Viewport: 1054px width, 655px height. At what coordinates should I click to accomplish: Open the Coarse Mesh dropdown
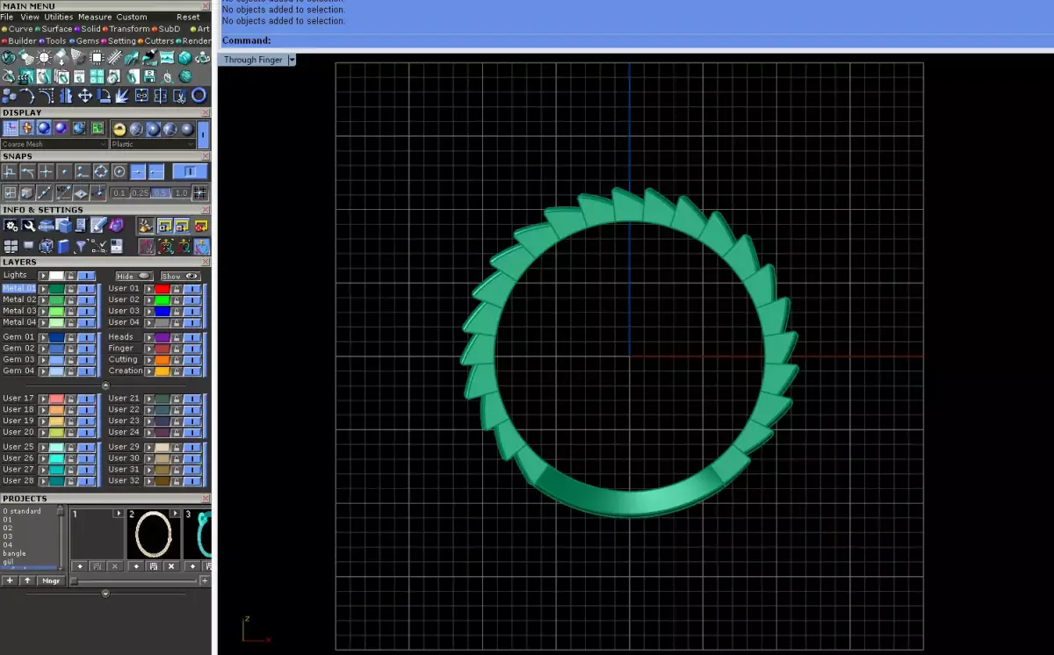click(x=54, y=144)
